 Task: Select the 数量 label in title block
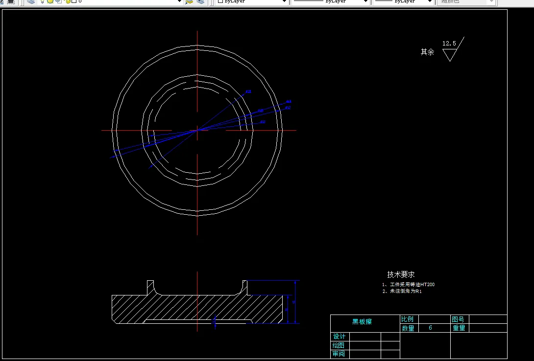click(408, 328)
